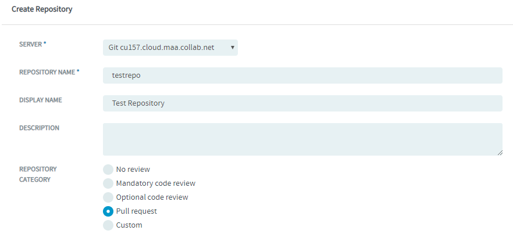513x234 pixels.
Task: Select the No review radio button
Action: coord(108,170)
